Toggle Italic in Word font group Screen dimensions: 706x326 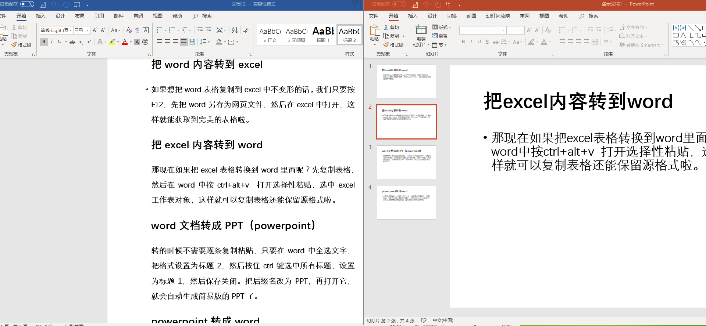[x=52, y=42]
